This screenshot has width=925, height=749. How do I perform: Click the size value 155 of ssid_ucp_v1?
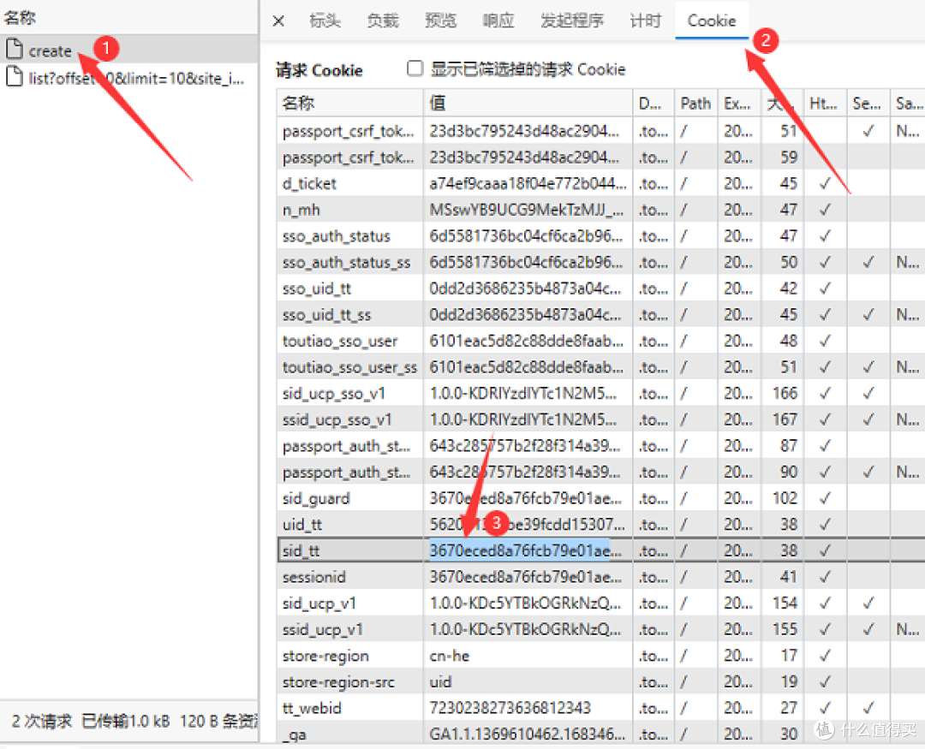785,629
